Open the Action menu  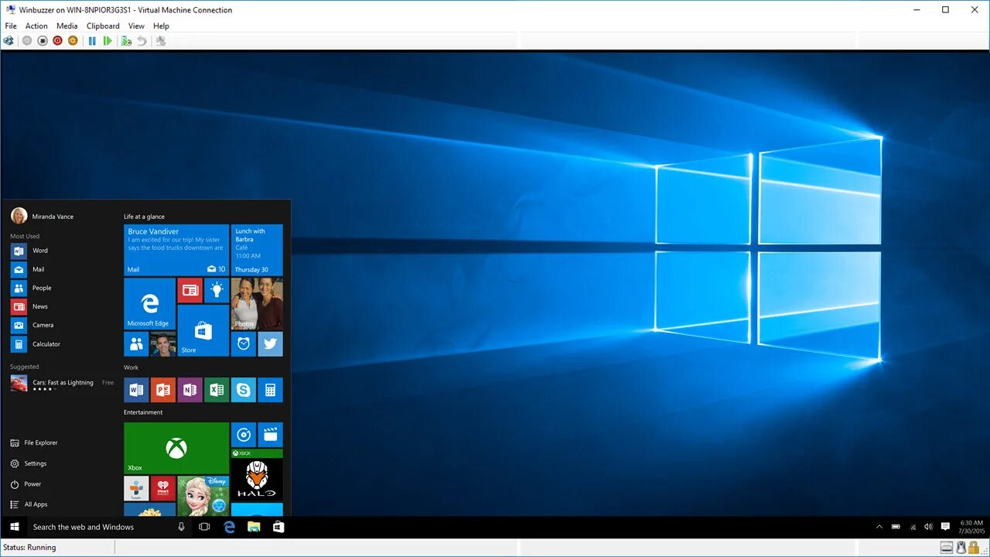point(36,26)
